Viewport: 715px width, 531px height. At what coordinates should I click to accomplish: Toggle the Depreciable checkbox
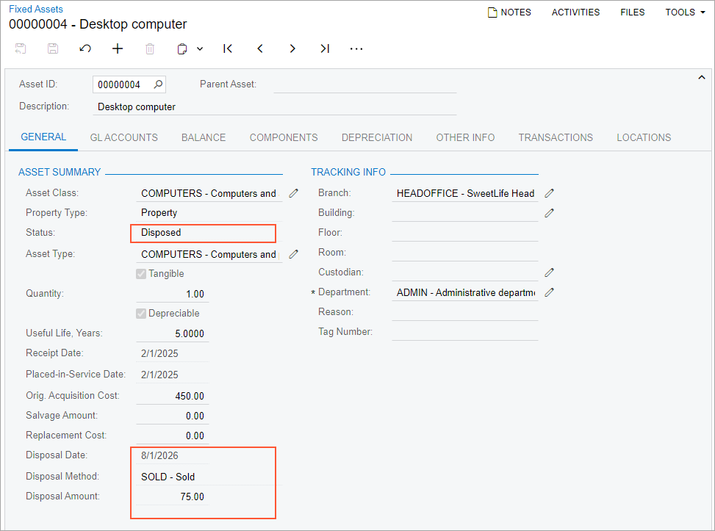pyautogui.click(x=141, y=314)
